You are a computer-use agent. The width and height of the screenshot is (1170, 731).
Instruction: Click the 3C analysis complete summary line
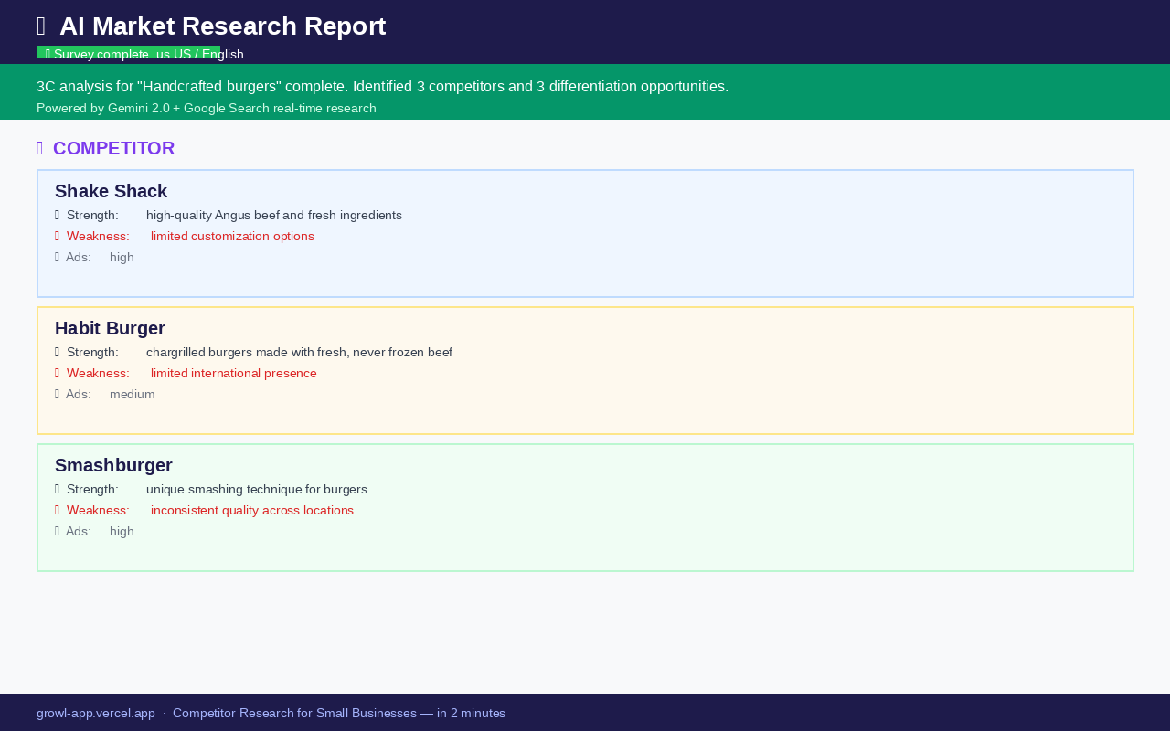[382, 87]
